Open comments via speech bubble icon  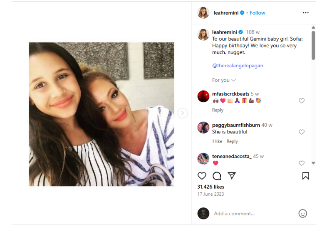pyautogui.click(x=217, y=176)
